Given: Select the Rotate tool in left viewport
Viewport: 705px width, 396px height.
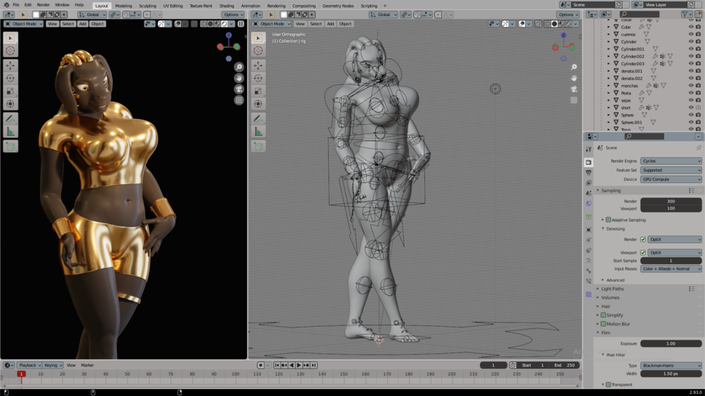Looking at the screenshot, I should coord(11,78).
